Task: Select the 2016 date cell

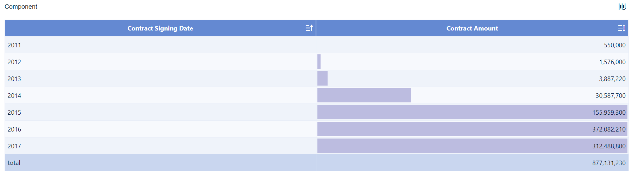Action: [x=14, y=129]
